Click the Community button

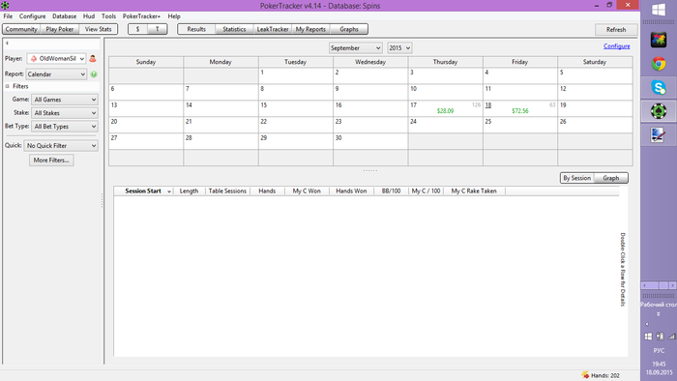point(21,29)
